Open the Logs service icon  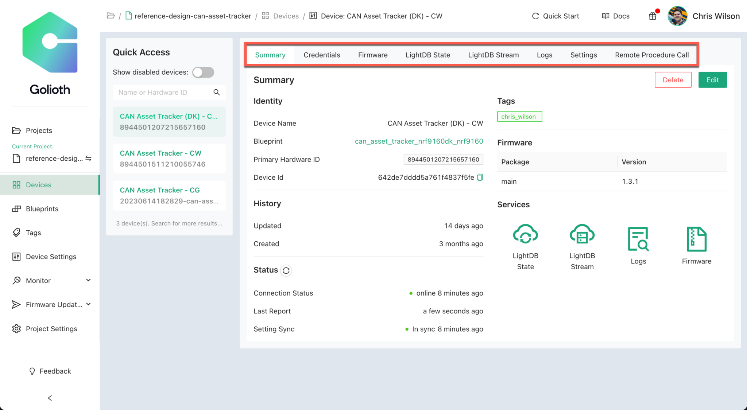[638, 239]
